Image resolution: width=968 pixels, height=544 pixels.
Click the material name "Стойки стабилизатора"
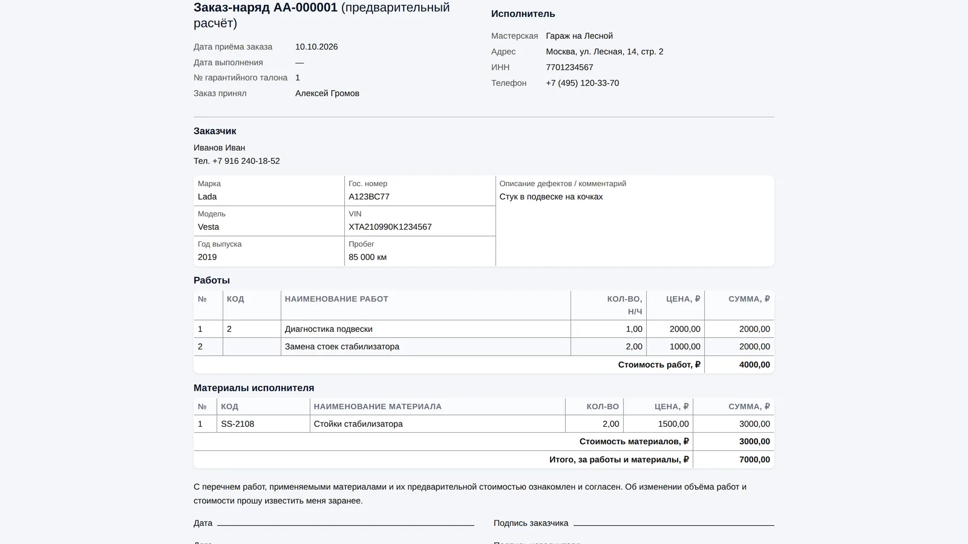(x=358, y=424)
